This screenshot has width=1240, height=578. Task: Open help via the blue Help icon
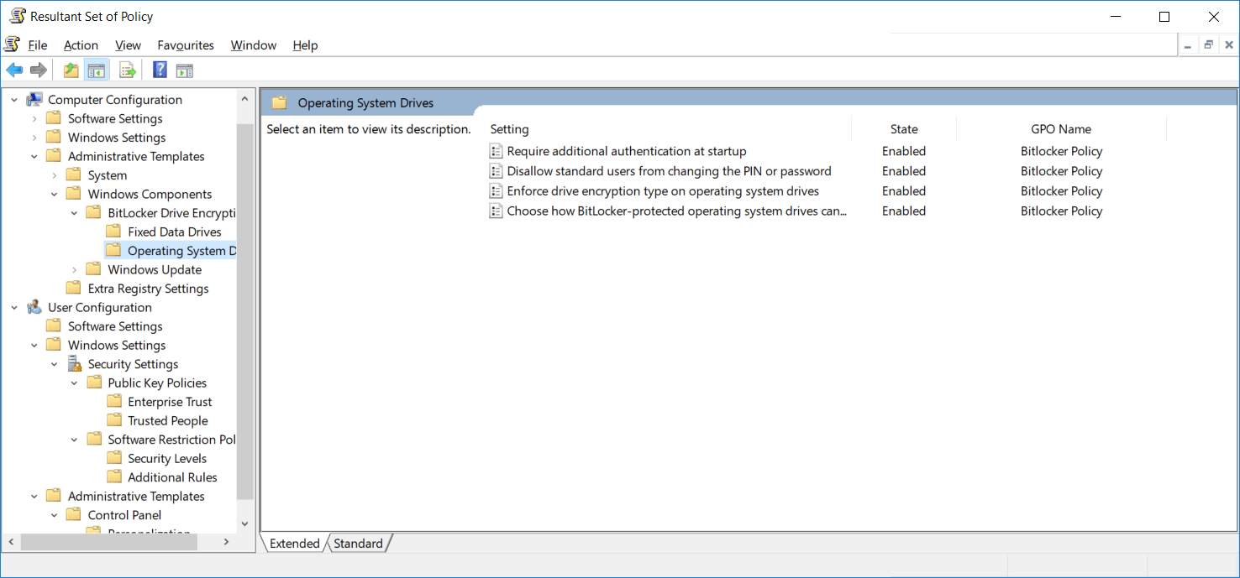click(160, 70)
